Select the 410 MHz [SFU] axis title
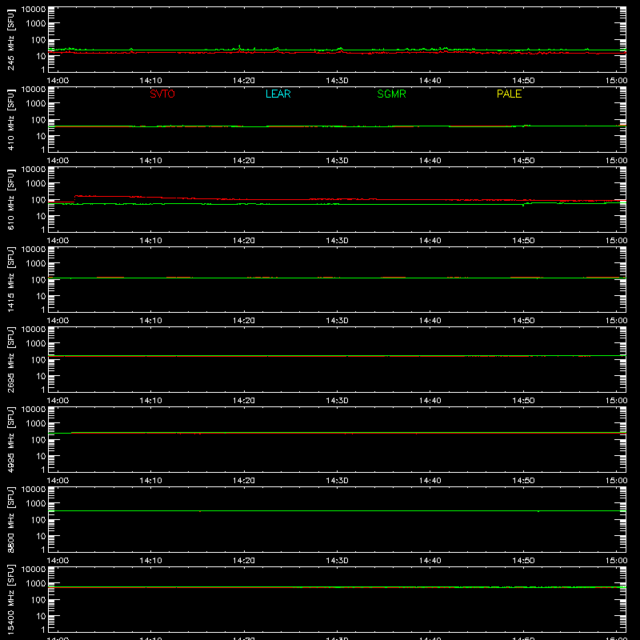 coord(11,119)
